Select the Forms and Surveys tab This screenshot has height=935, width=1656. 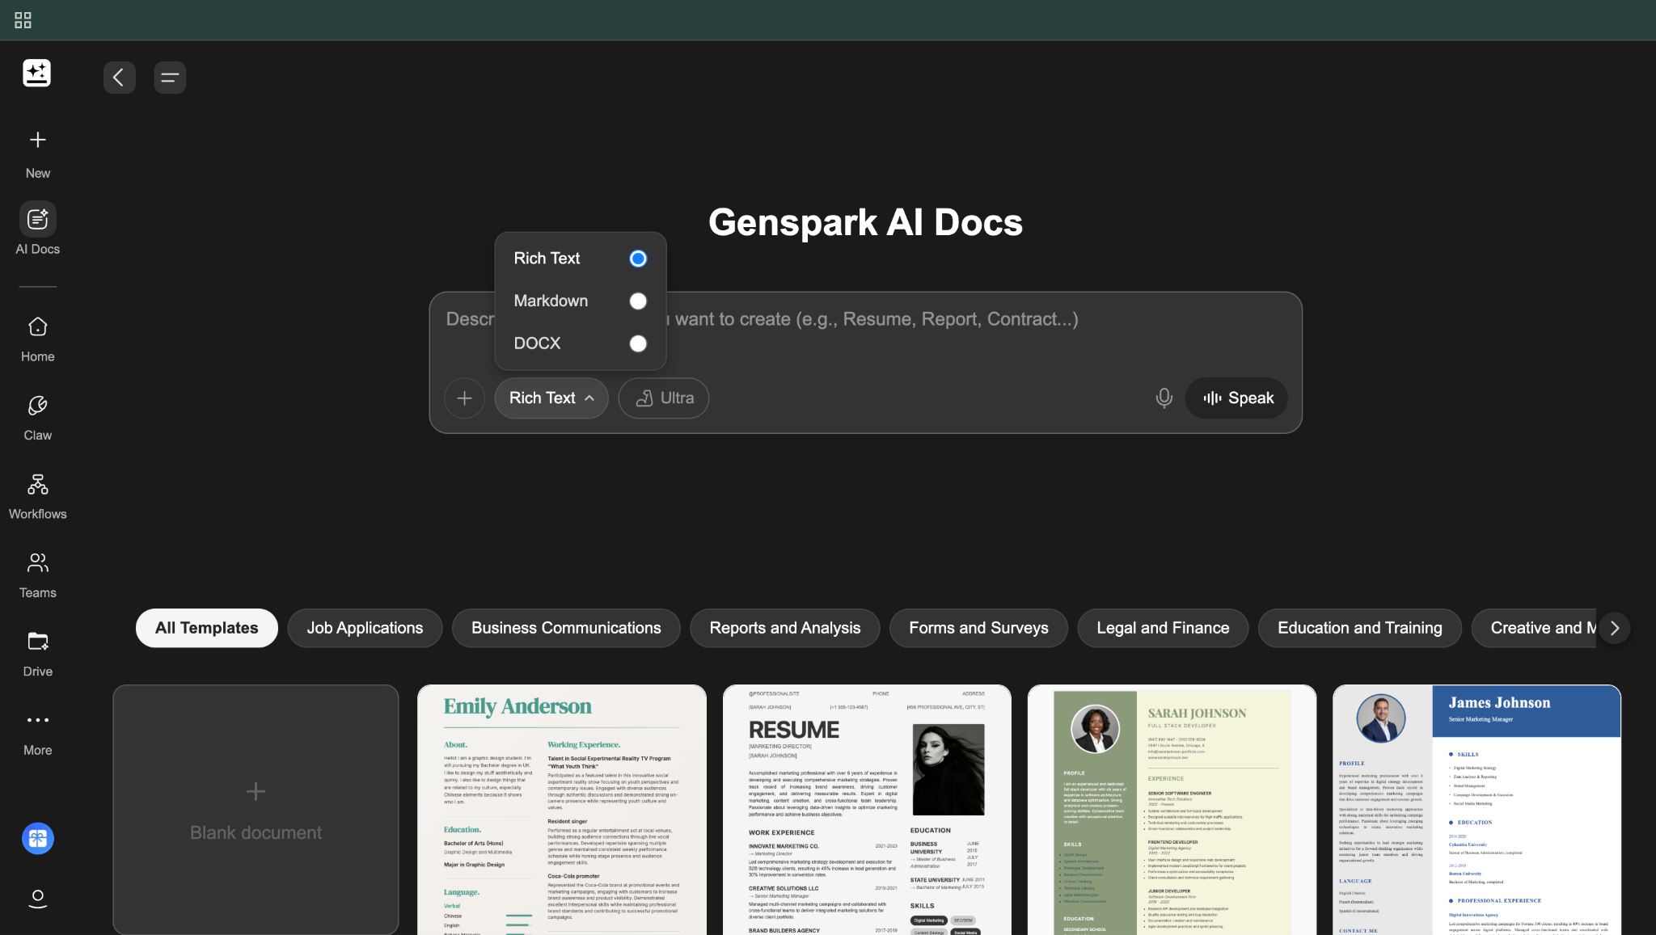tap(978, 628)
